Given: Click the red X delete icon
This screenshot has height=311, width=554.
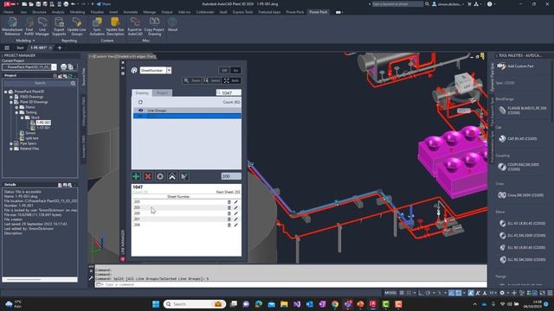Looking at the screenshot, I should click(x=148, y=176).
